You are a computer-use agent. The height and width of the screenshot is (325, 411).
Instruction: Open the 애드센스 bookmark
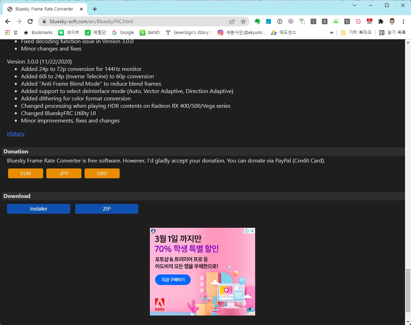[x=284, y=33]
